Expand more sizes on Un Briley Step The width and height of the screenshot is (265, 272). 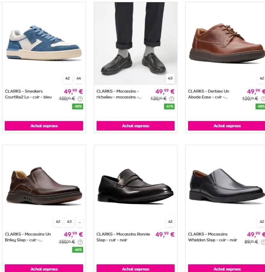tap(79, 222)
